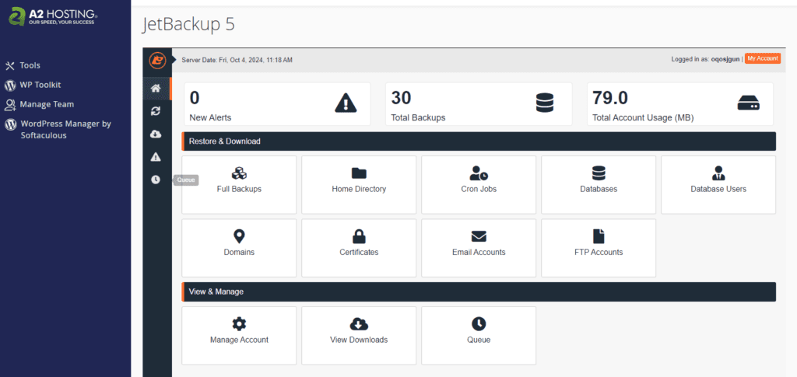Open Domains map pin icon
The height and width of the screenshot is (377, 797).
coord(239,236)
